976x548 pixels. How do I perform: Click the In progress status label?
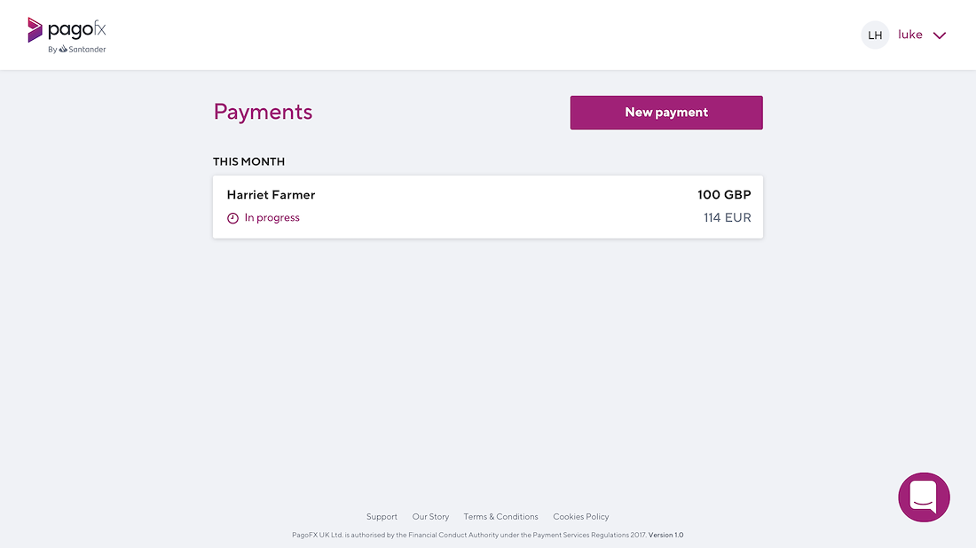pos(272,218)
